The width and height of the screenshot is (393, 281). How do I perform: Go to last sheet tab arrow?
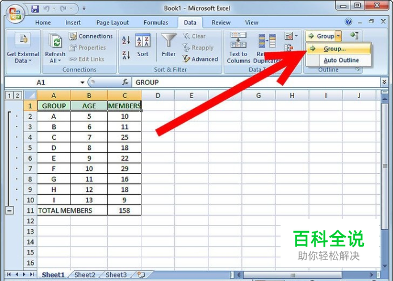click(x=32, y=275)
